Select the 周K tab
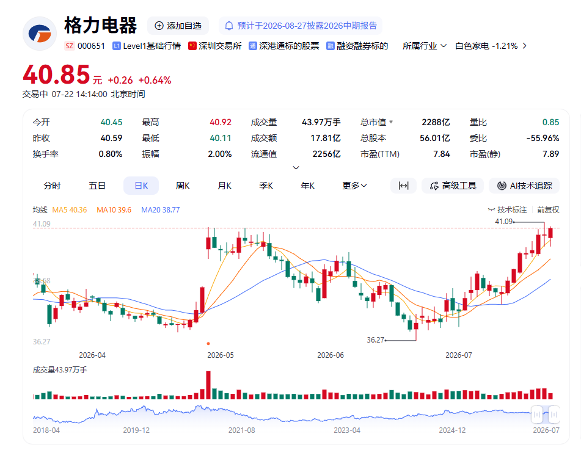This screenshot has width=581, height=450. point(183,186)
